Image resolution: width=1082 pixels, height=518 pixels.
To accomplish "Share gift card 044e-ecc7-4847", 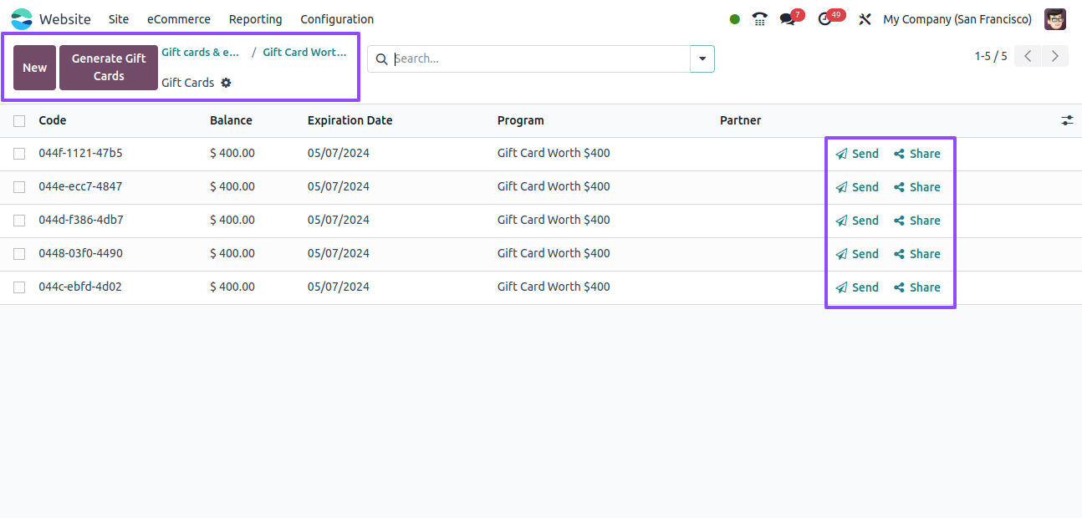I will tap(917, 187).
